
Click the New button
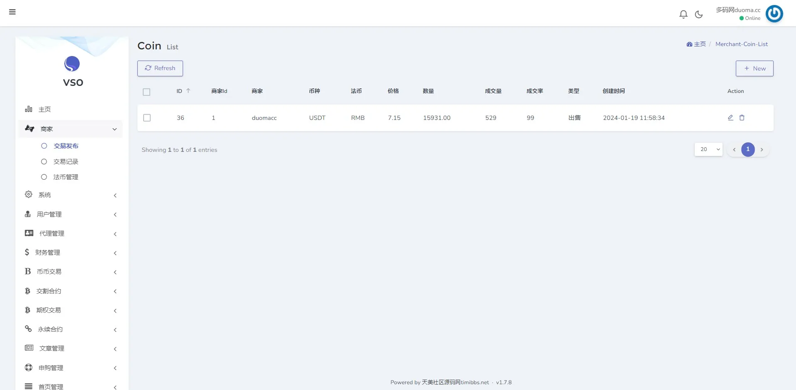click(x=754, y=68)
